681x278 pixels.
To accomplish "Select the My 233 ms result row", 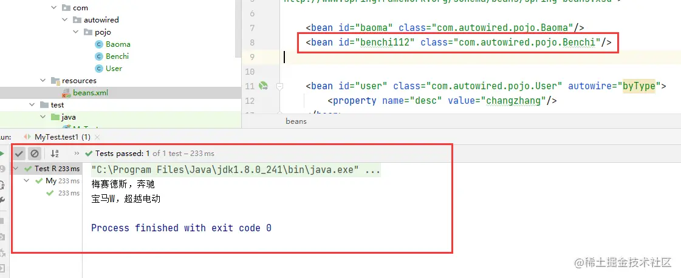I will click(47, 181).
